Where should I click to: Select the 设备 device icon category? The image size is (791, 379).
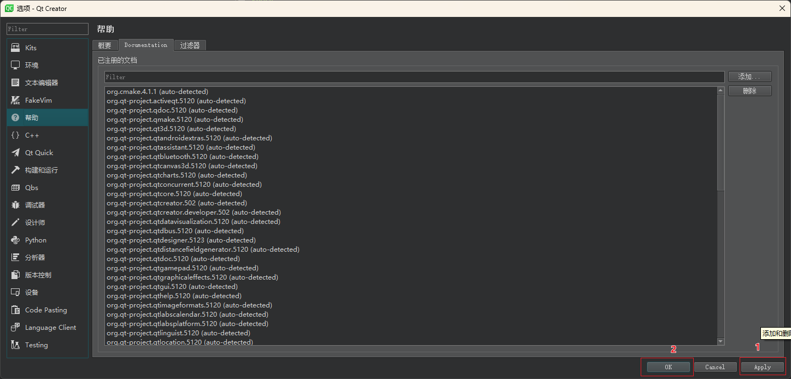click(15, 293)
